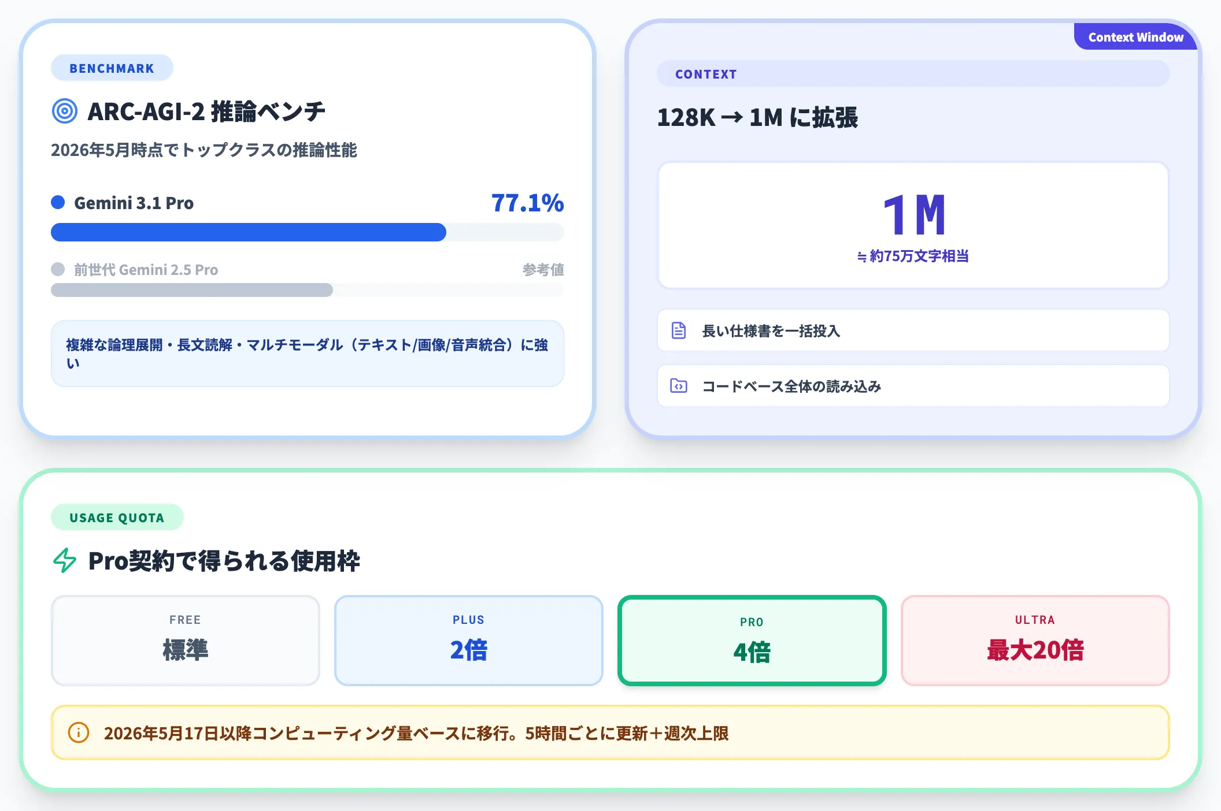Click the Gemini 3.1 Pro label
The height and width of the screenshot is (811, 1221).
(134, 203)
